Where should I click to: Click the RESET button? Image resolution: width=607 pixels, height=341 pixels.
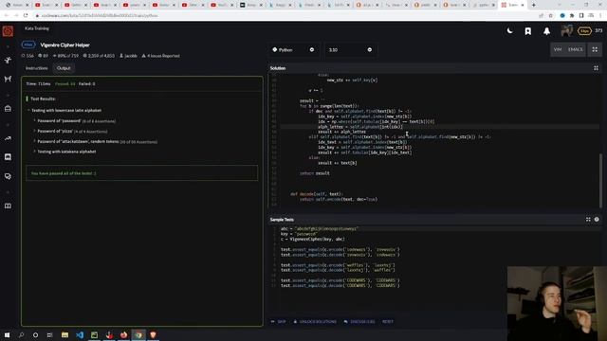point(388,322)
